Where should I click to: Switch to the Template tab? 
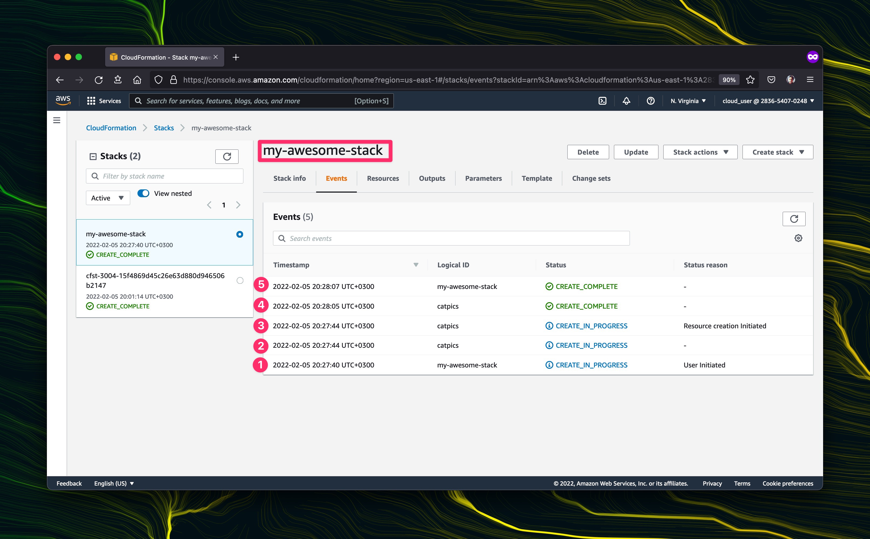(x=536, y=178)
